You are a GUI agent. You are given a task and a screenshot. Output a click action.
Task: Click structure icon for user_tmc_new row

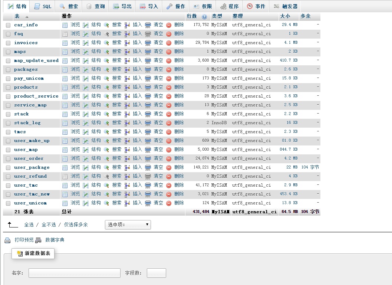(x=86, y=194)
